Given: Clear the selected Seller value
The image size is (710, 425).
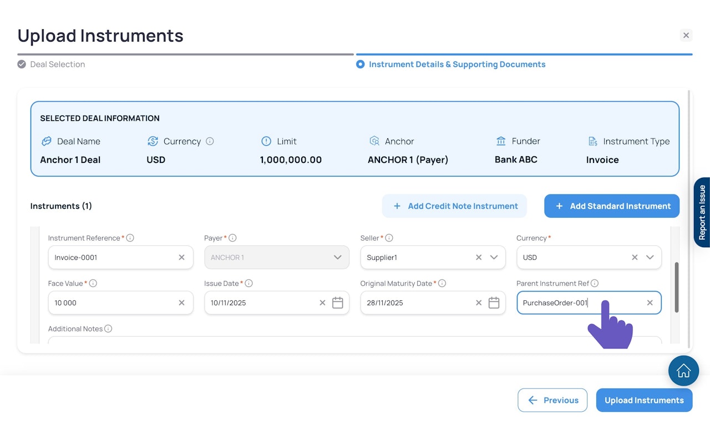Looking at the screenshot, I should [x=479, y=258].
